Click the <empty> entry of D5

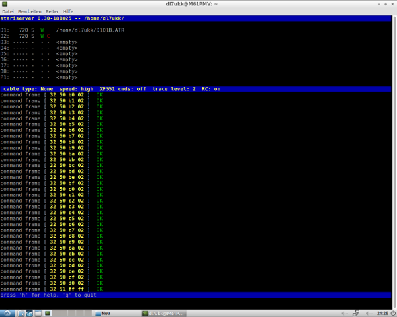[67, 54]
